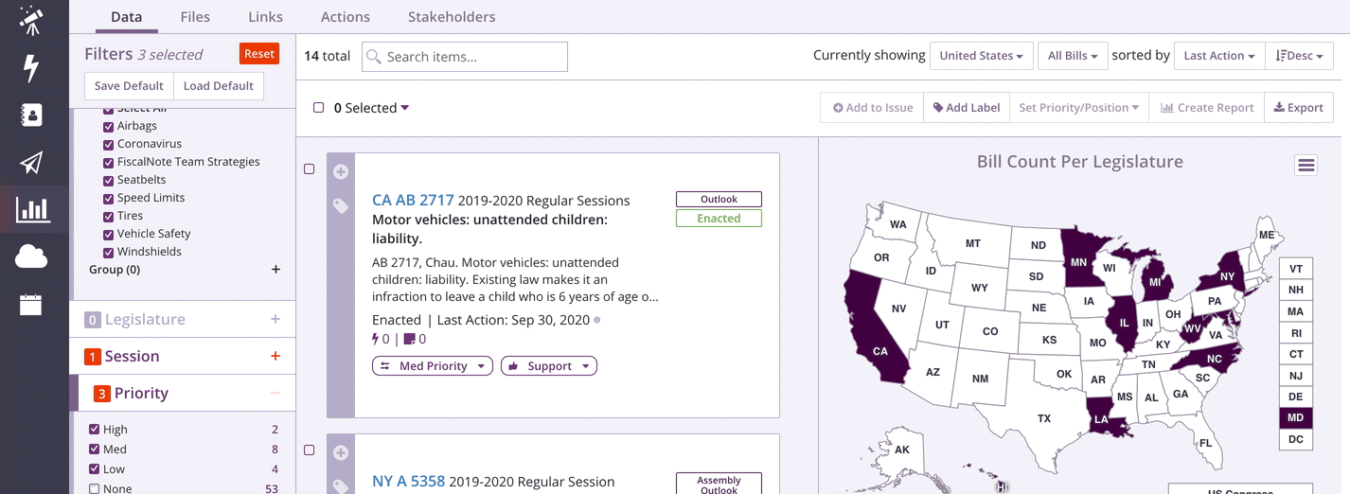This screenshot has height=494, width=1350.
Task: Toggle the High priority checkbox
Action: [x=94, y=430]
